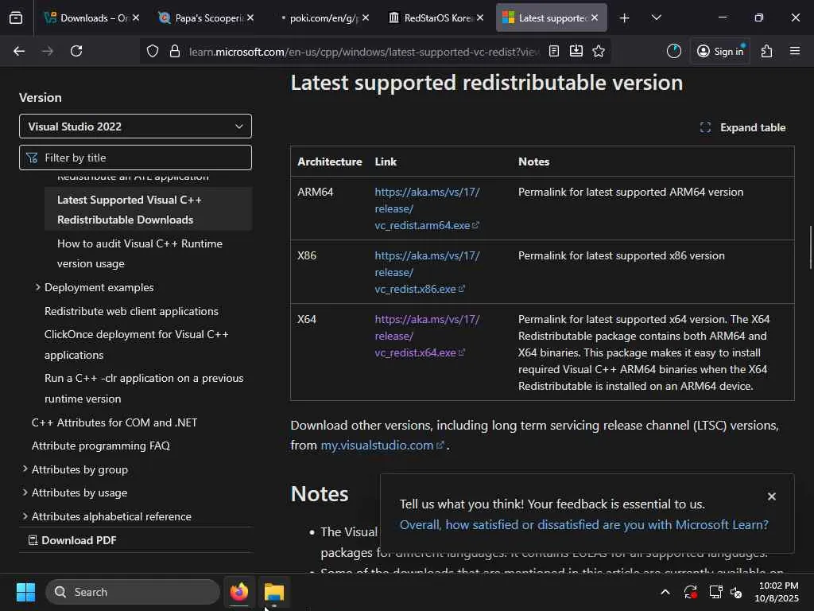The width and height of the screenshot is (814, 611).
Task: Open the Firefox extensions puzzle icon
Action: click(766, 51)
